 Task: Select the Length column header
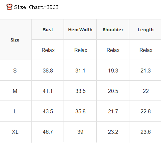(146, 30)
